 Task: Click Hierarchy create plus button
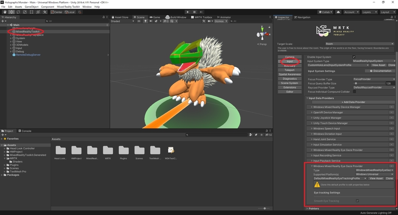pyautogui.click(x=4, y=21)
